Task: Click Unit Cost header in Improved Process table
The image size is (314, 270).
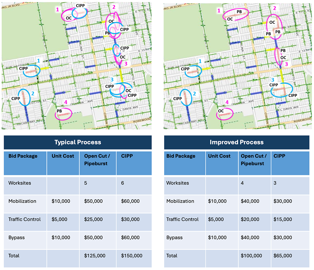Action: pos(219,156)
